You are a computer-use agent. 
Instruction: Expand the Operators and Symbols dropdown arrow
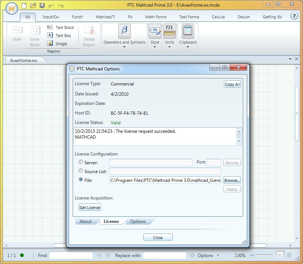pos(124,47)
